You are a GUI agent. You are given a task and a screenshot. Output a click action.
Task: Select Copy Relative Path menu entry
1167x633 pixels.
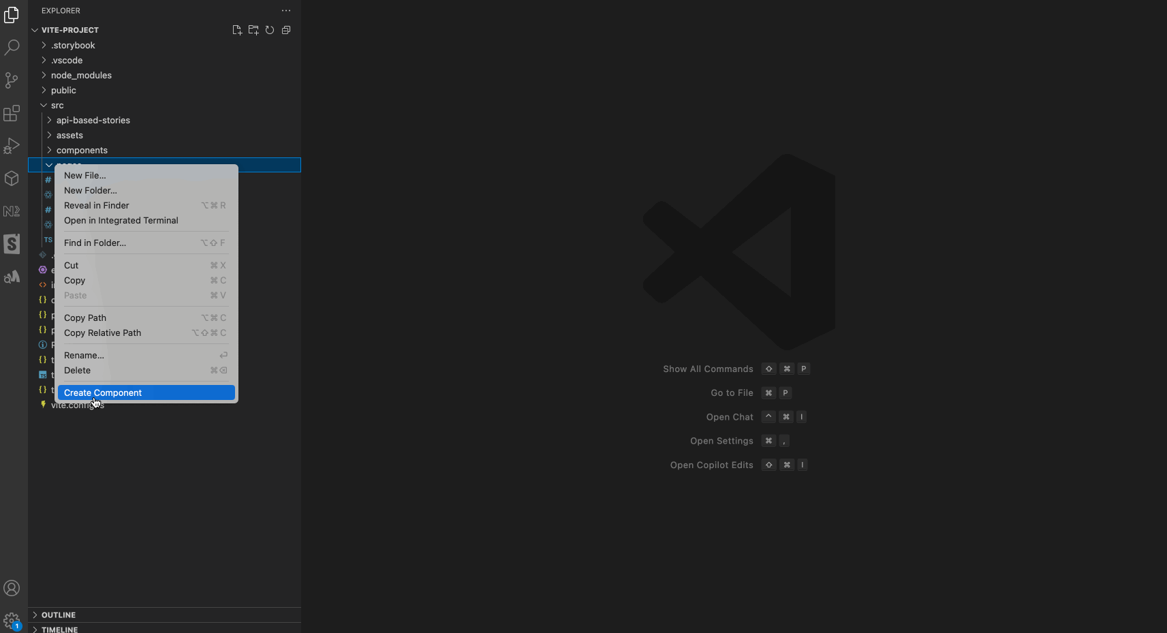pos(146,333)
